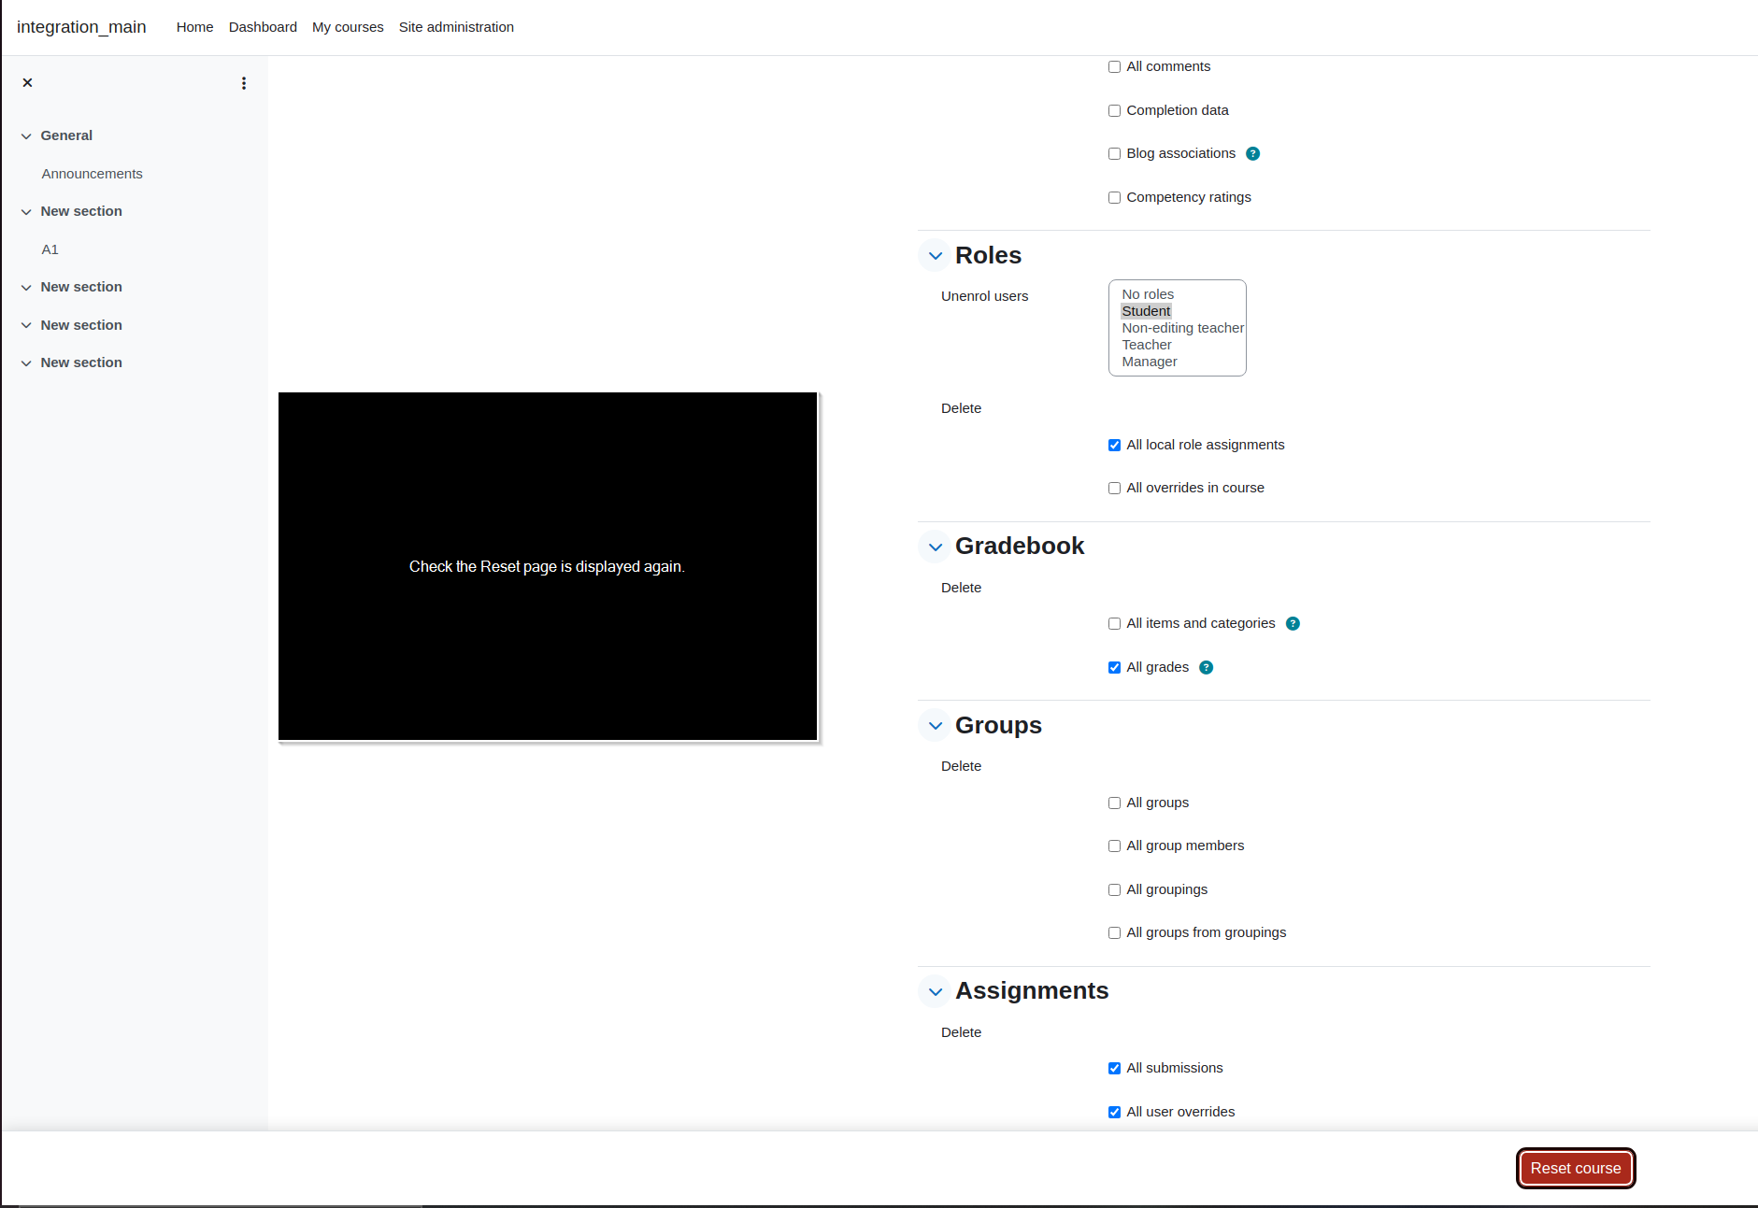Check All overrides in course
The image size is (1758, 1208).
(1114, 489)
